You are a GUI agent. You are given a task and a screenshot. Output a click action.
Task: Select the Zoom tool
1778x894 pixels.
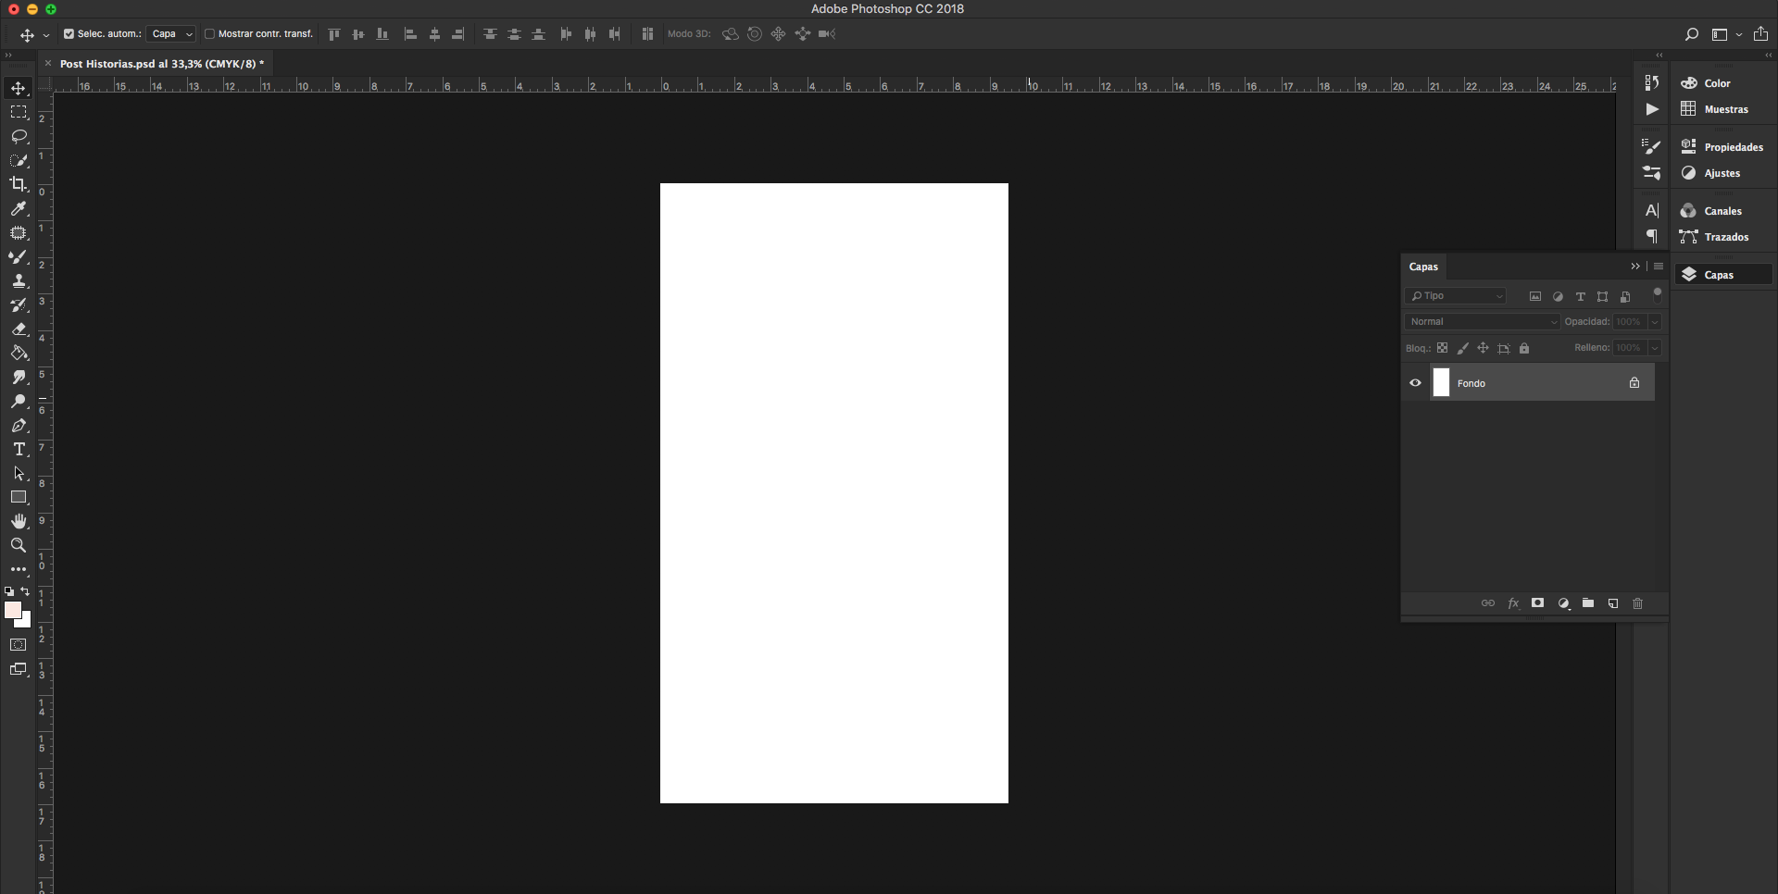(x=19, y=546)
